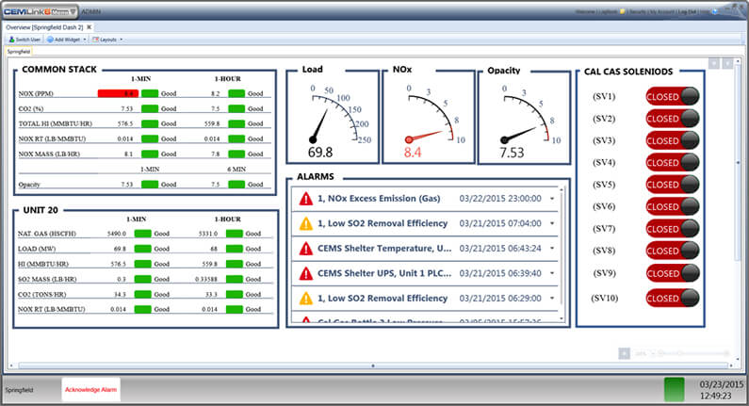Select the CEMS Shelter UPS, Unit 1 PLC alarm
749x406 pixels.
[x=384, y=273]
